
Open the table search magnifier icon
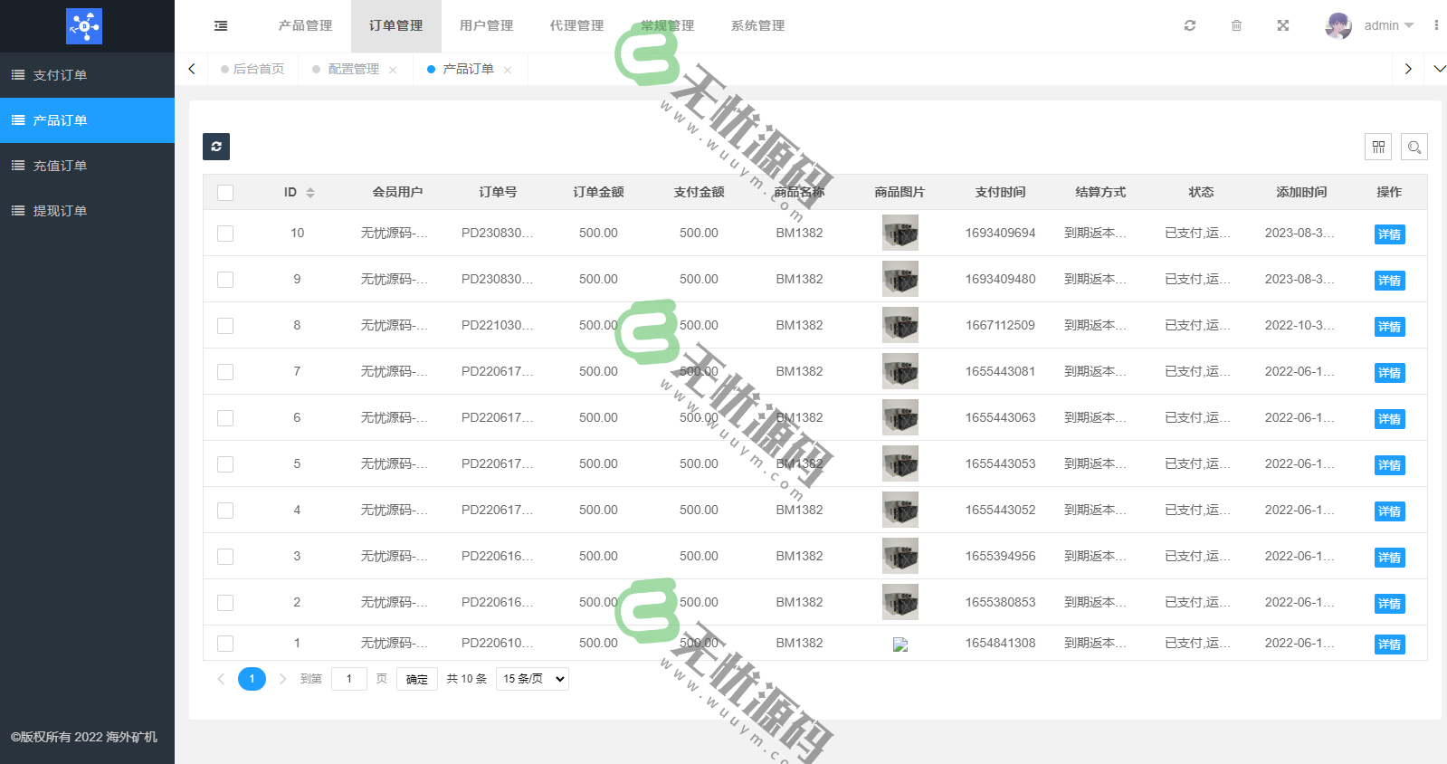click(1414, 147)
